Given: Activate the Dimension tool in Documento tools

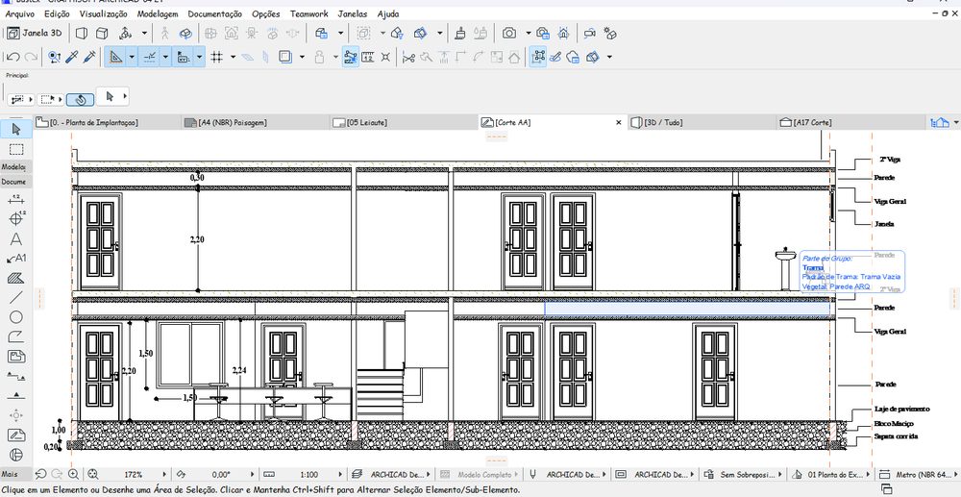Looking at the screenshot, I should 16,199.
